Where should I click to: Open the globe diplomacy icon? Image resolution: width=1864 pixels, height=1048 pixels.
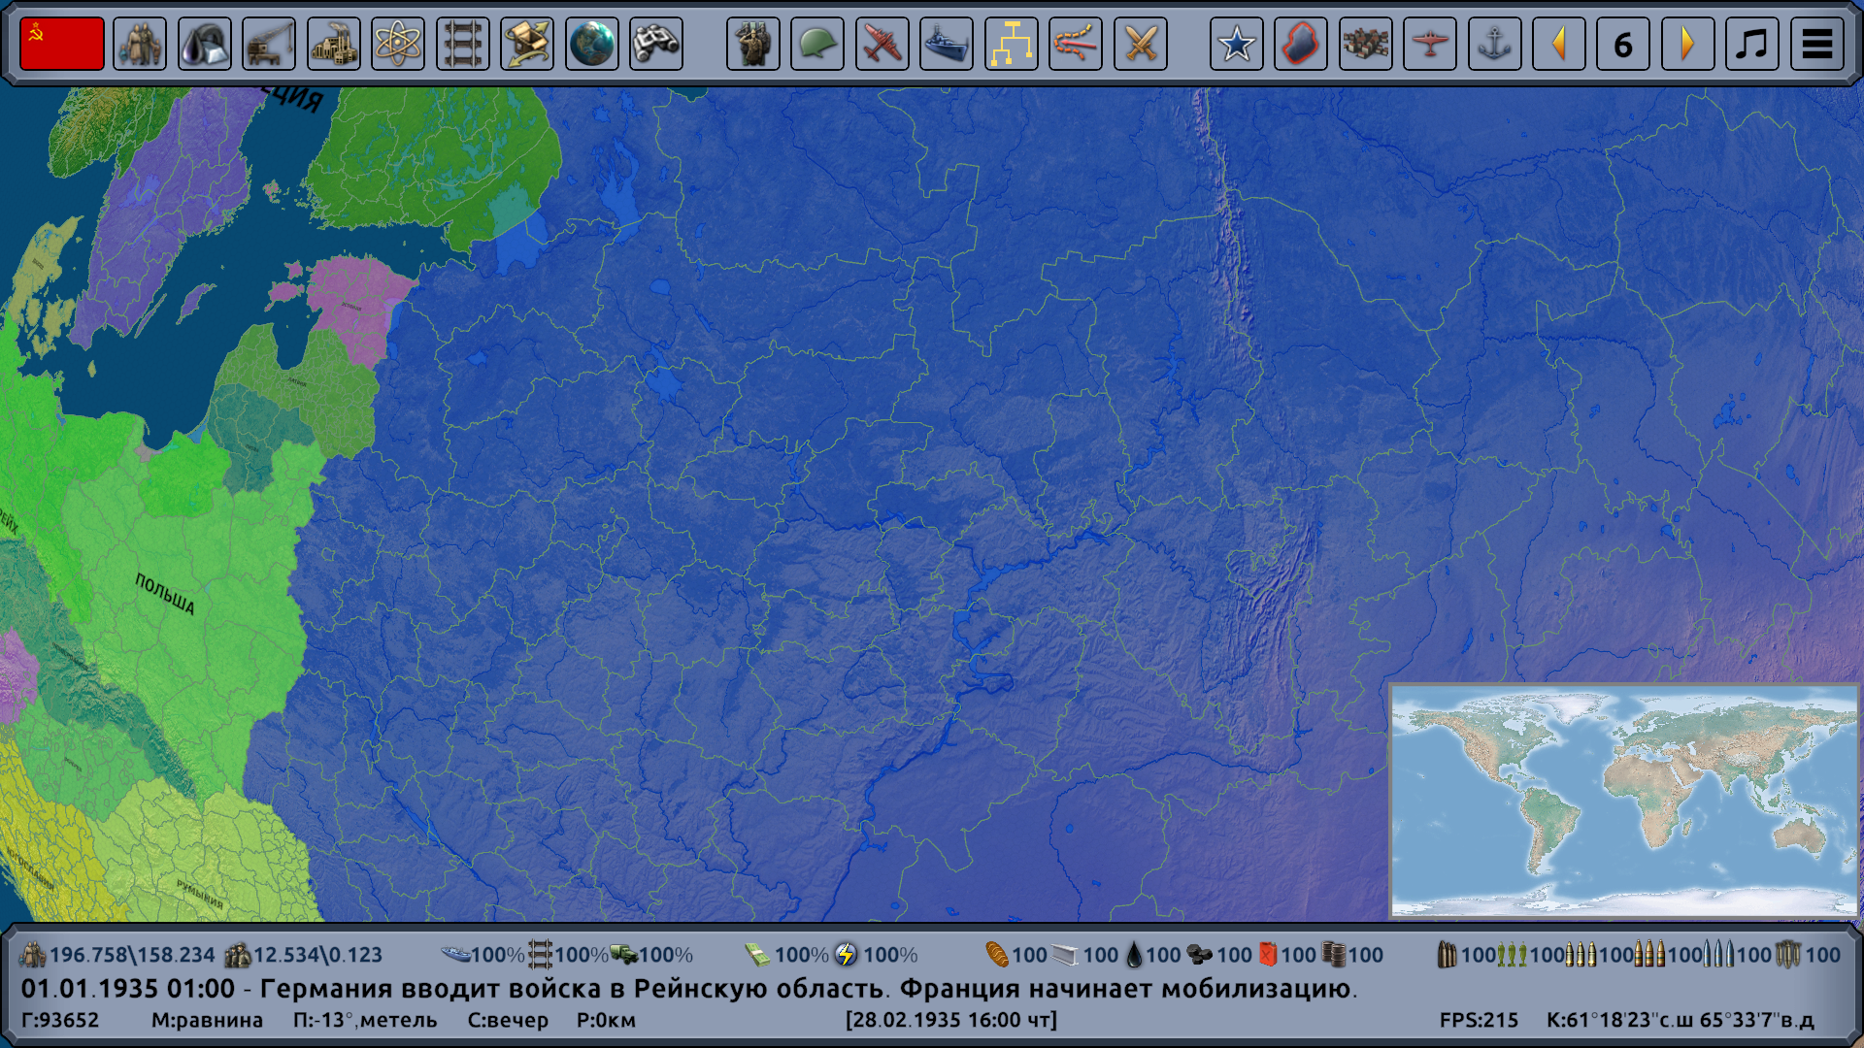591,44
